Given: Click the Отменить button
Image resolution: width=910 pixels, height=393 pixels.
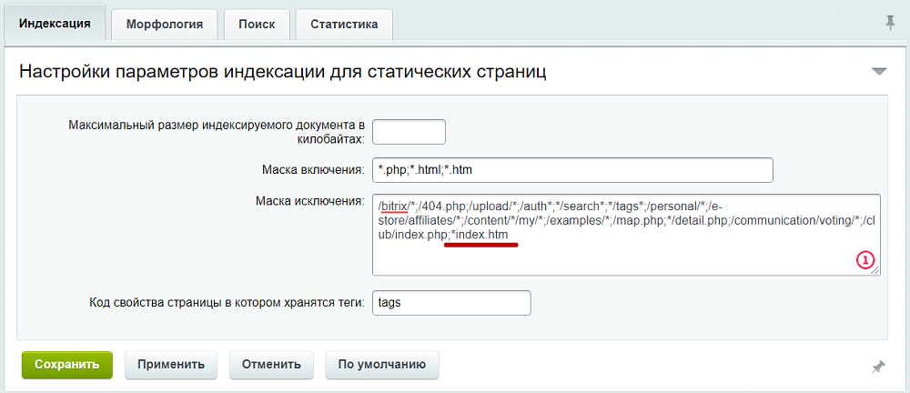Looking at the screenshot, I should pos(270,364).
